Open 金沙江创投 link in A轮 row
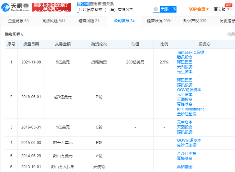The image size is (235, 172). coord(187,154)
